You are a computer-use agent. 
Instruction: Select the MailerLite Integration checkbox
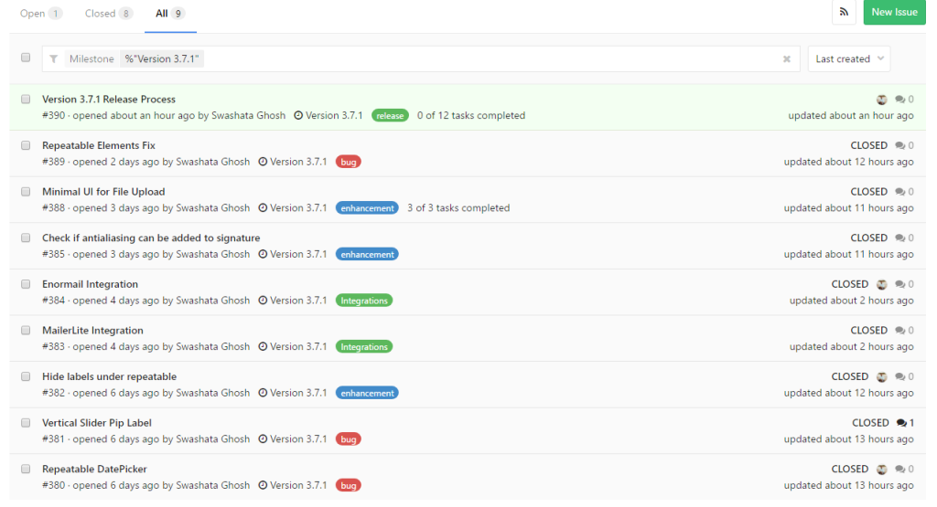click(x=26, y=331)
